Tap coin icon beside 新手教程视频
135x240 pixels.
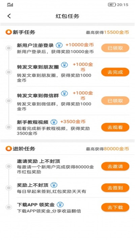54,122
